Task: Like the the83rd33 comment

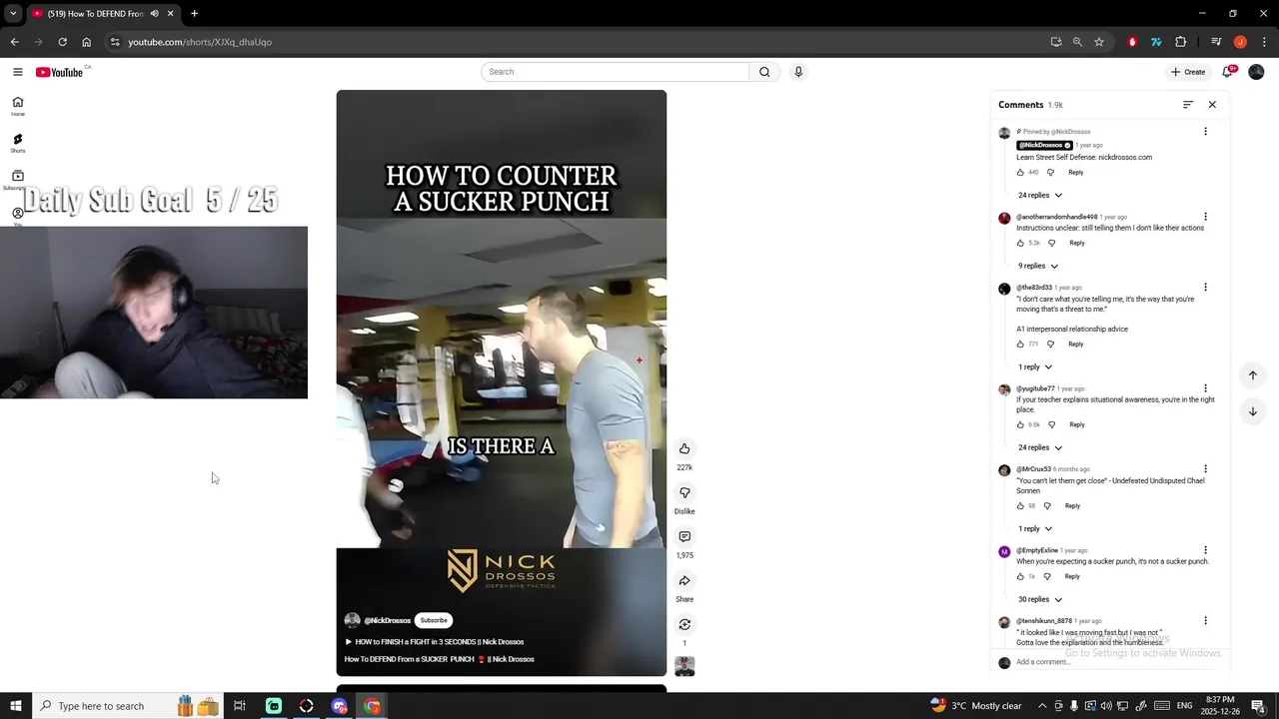Action: point(1020,345)
